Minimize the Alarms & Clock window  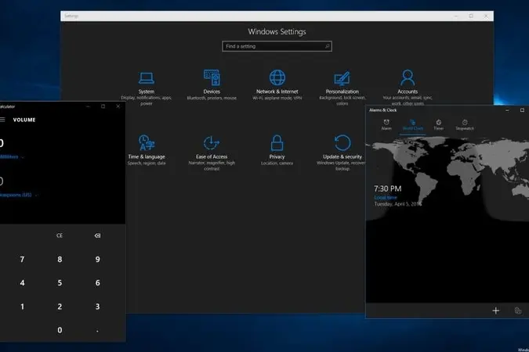507,110
